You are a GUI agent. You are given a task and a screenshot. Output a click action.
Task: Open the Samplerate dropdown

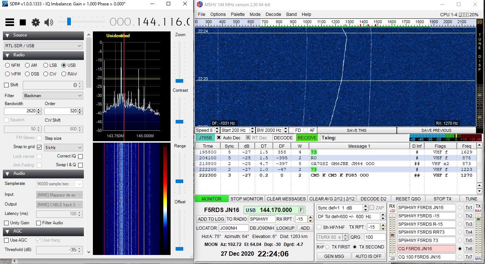pos(59,184)
